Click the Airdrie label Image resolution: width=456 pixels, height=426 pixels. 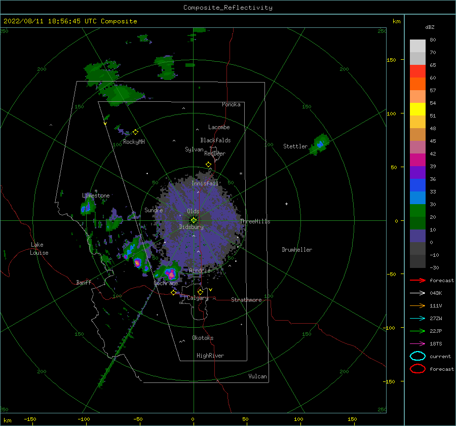coord(200,270)
